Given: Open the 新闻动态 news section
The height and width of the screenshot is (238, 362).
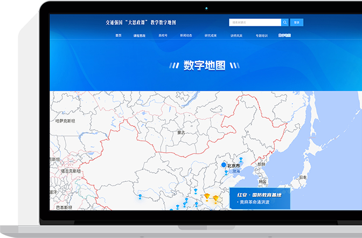Looking at the screenshot, I should [186, 35].
